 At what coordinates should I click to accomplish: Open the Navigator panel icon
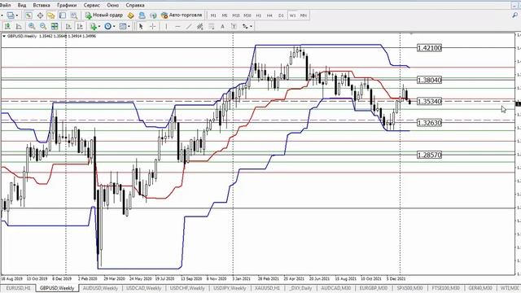point(50,15)
